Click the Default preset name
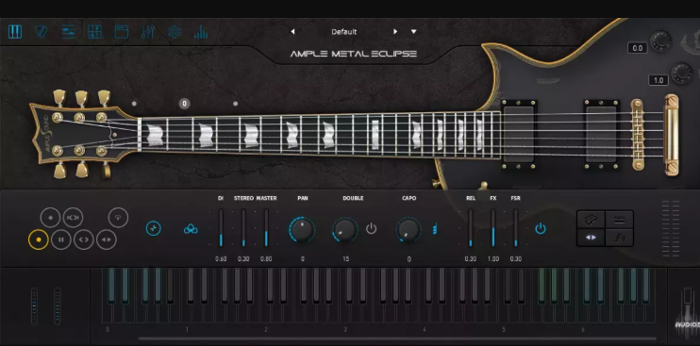The height and width of the screenshot is (346, 700). [x=343, y=32]
